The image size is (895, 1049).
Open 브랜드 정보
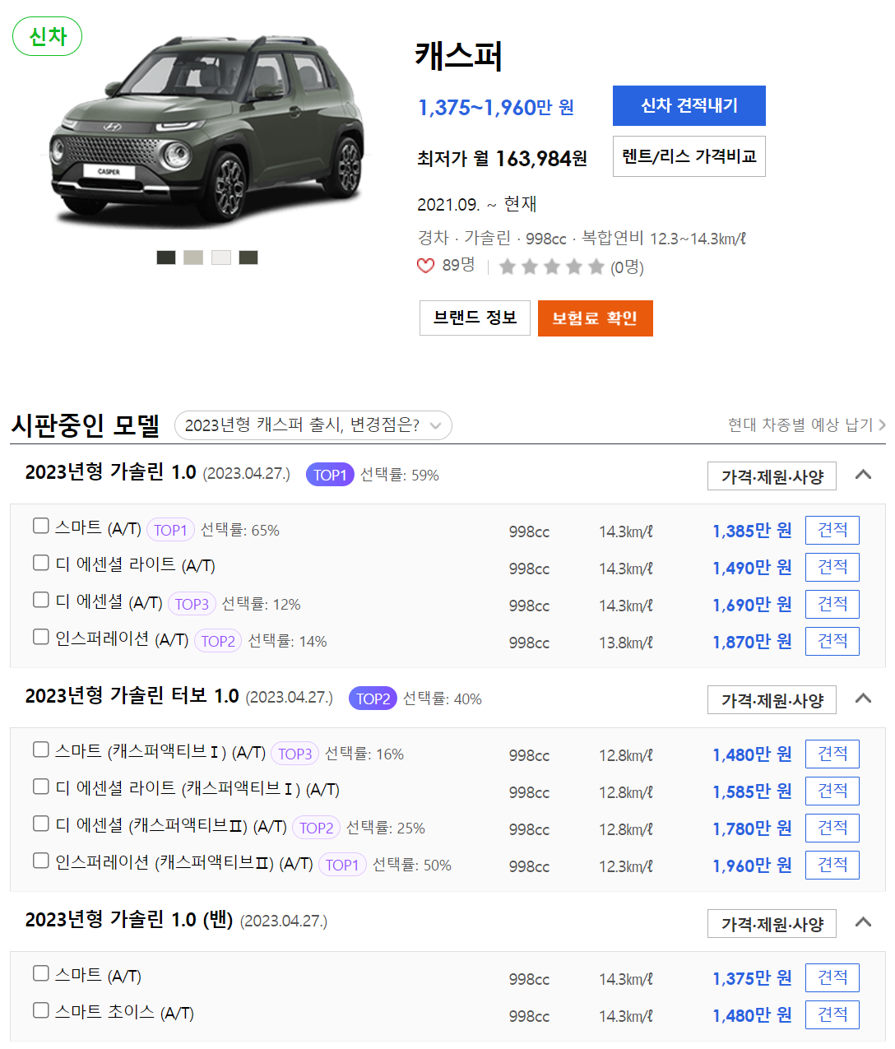click(x=475, y=318)
